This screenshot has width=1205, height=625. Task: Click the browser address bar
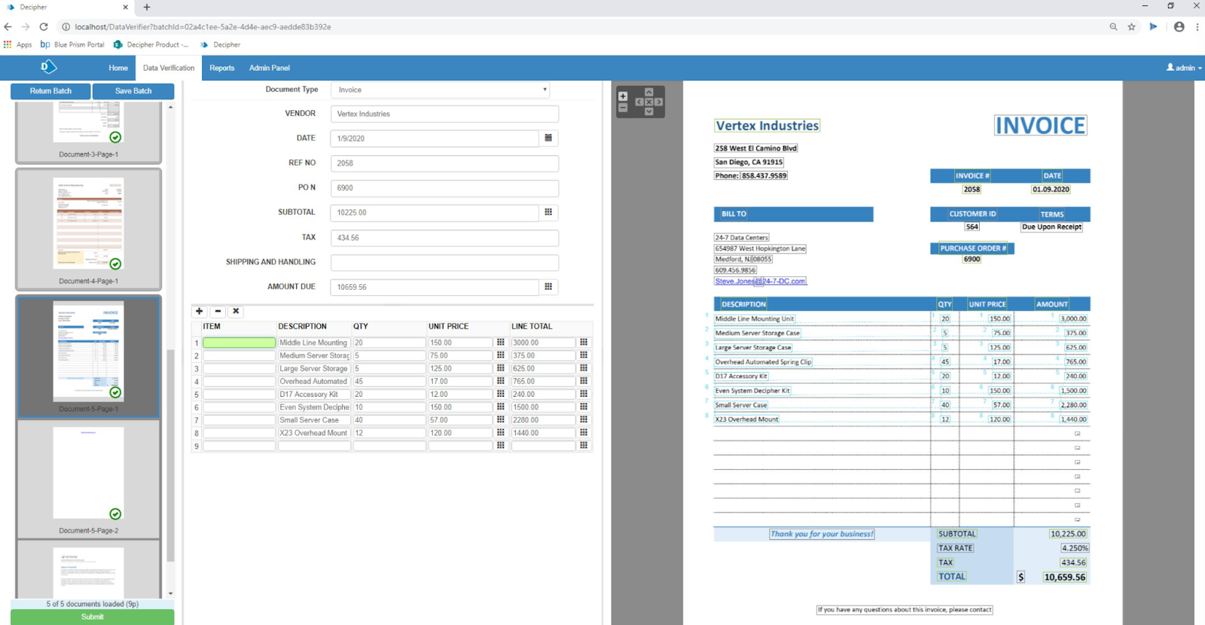580,26
